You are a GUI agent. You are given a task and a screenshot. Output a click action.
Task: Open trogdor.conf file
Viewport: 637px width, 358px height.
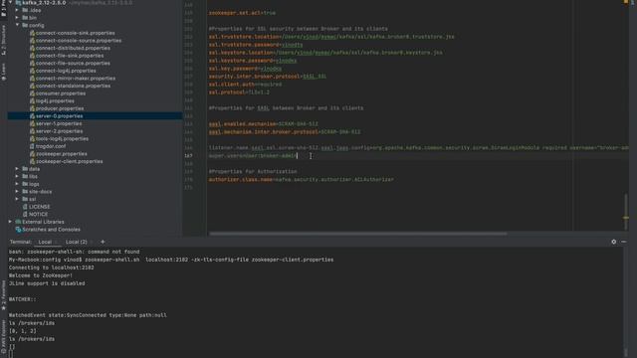(51, 146)
